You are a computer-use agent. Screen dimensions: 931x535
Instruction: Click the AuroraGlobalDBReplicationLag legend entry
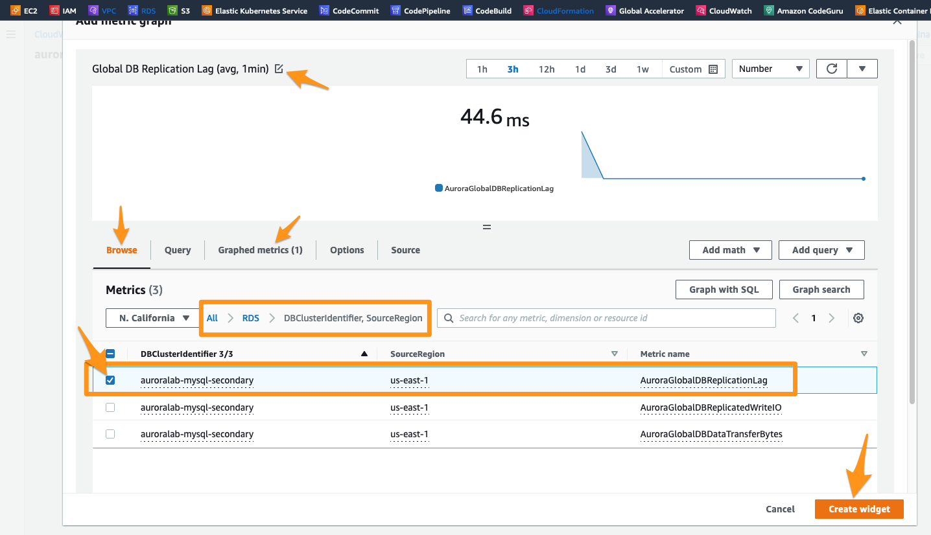tap(495, 188)
